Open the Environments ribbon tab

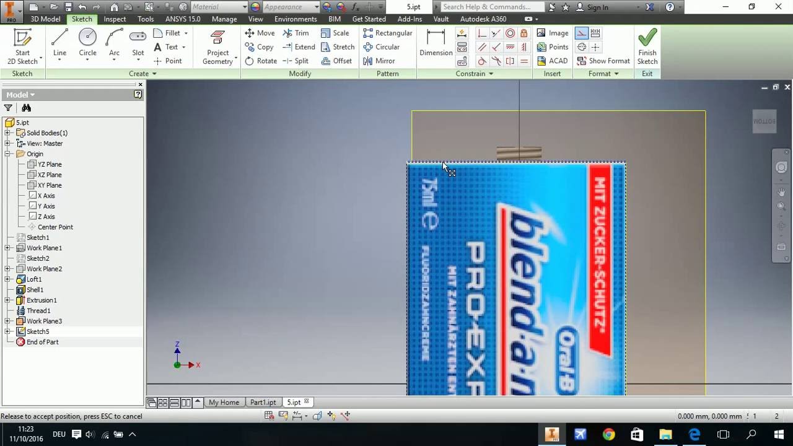pyautogui.click(x=296, y=19)
